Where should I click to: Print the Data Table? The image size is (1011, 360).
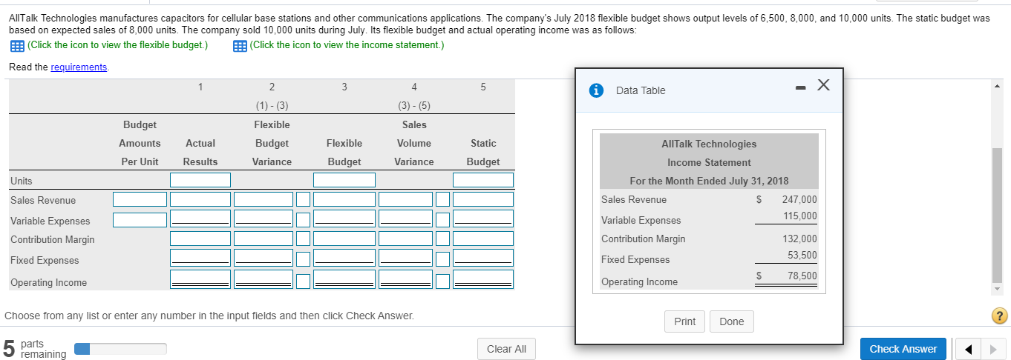click(x=684, y=321)
